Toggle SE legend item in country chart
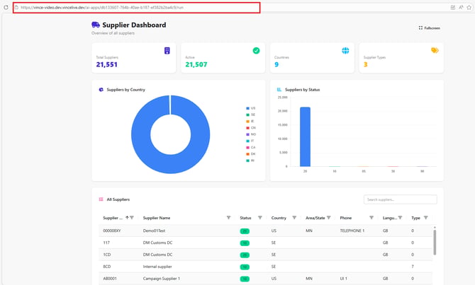The width and height of the screenshot is (475, 285). (251, 115)
